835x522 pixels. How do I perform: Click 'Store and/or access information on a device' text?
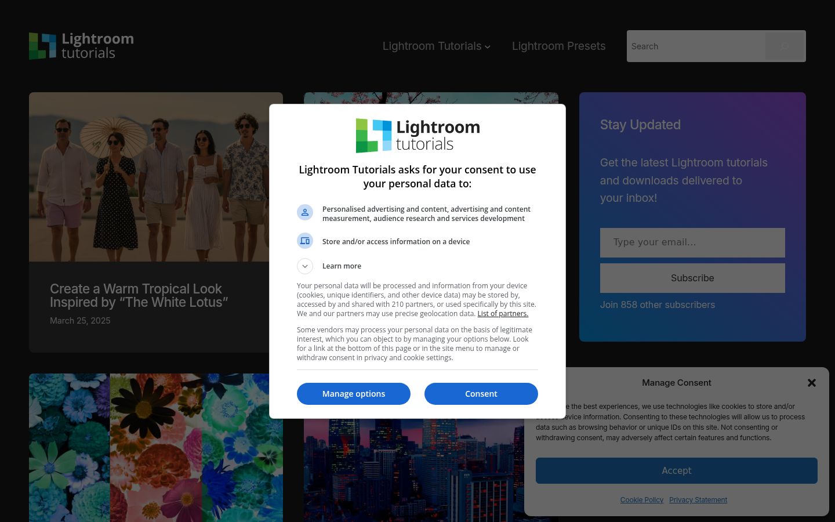(396, 242)
